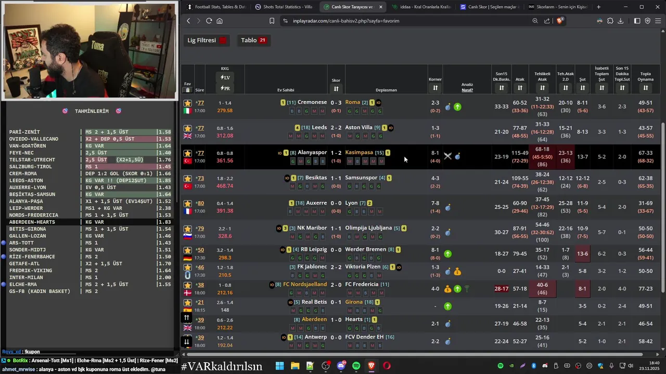The width and height of the screenshot is (666, 374).
Task: Open the Windows Start menu
Action: pyautogui.click(x=279, y=366)
